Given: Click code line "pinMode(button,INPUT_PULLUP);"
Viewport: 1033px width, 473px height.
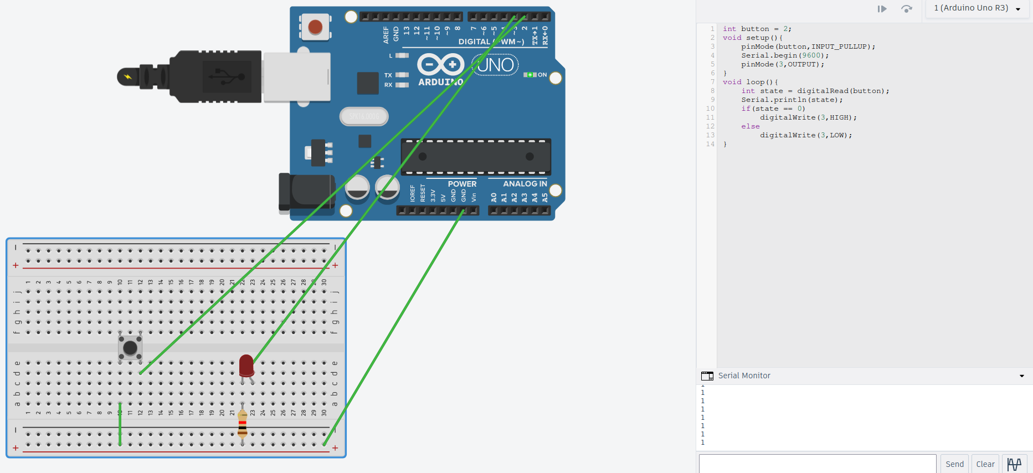Looking at the screenshot, I should pyautogui.click(x=808, y=47).
